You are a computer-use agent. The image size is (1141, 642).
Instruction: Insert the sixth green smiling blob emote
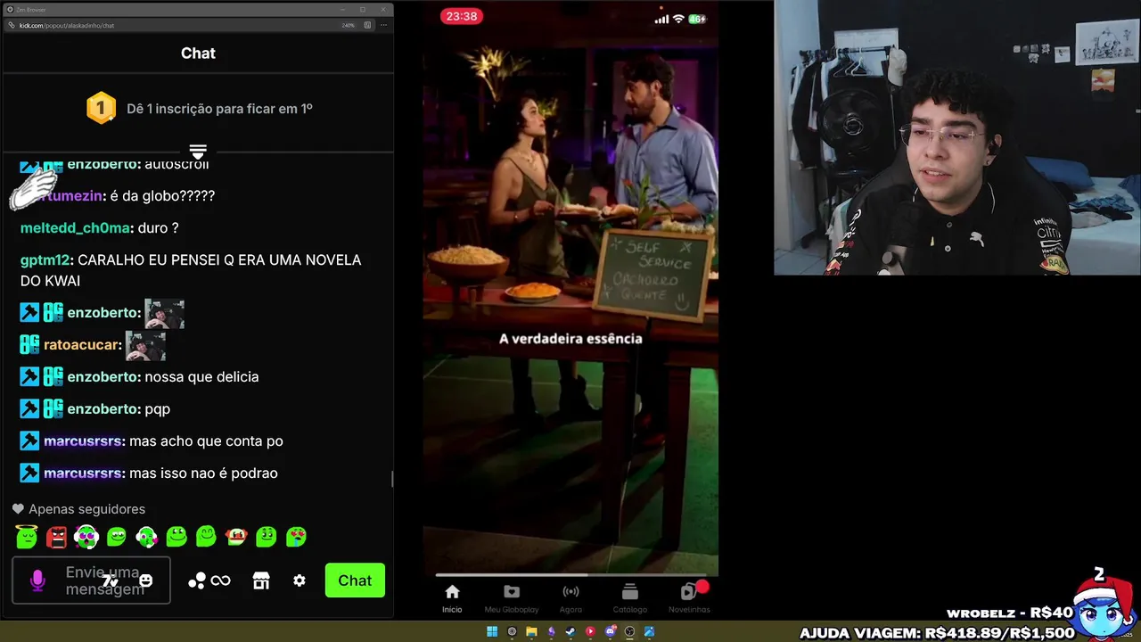(x=176, y=537)
